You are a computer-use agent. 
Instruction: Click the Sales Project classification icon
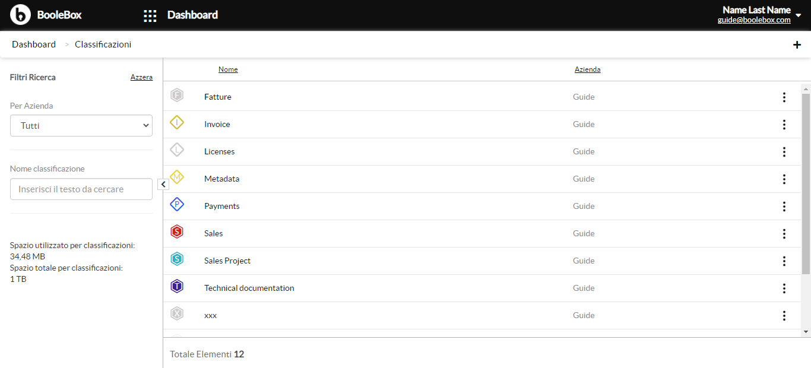pos(176,259)
